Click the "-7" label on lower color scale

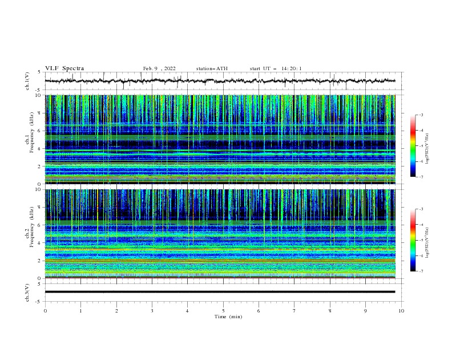421,271
